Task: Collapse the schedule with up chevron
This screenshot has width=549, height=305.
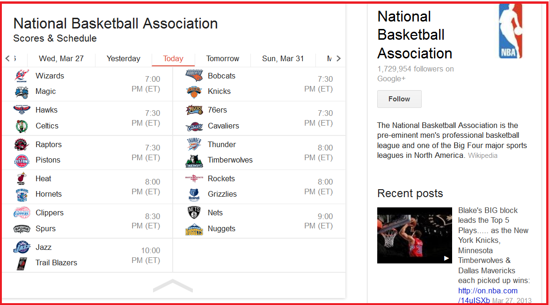Action: (x=173, y=285)
